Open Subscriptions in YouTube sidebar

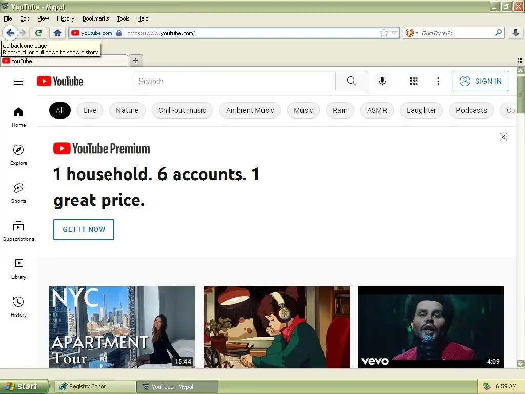coord(18,231)
